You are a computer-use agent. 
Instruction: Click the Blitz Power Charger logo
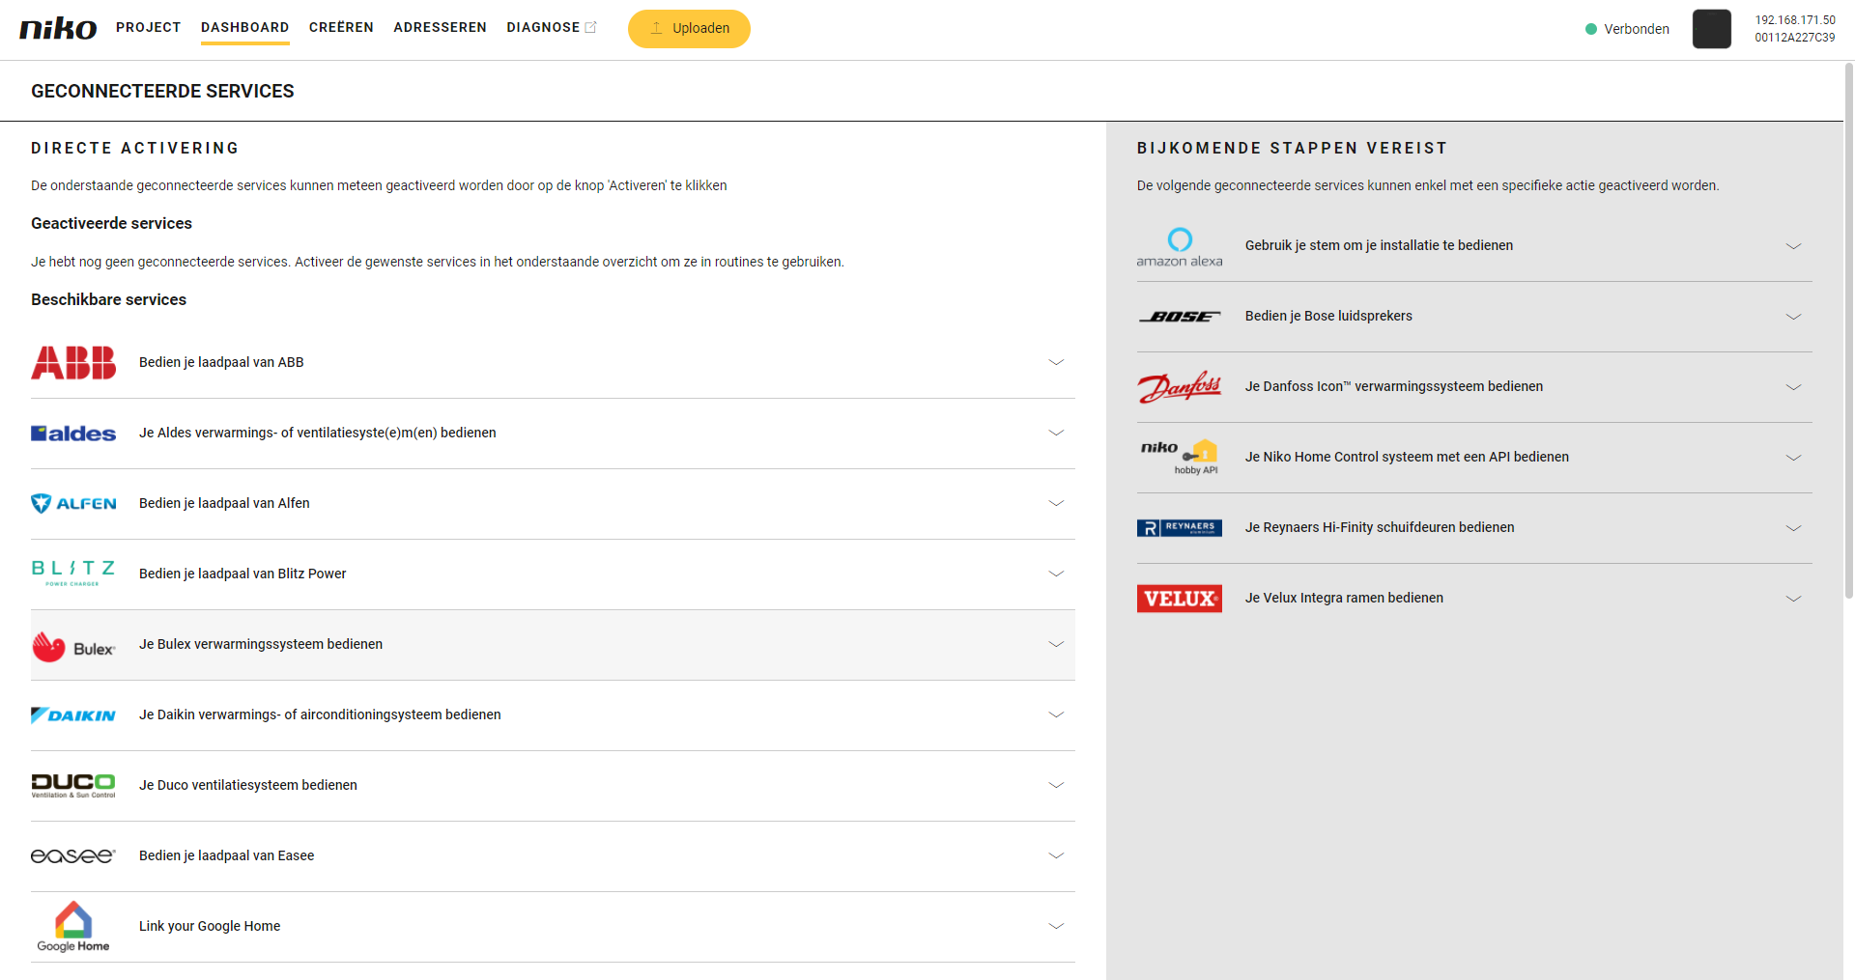73,574
